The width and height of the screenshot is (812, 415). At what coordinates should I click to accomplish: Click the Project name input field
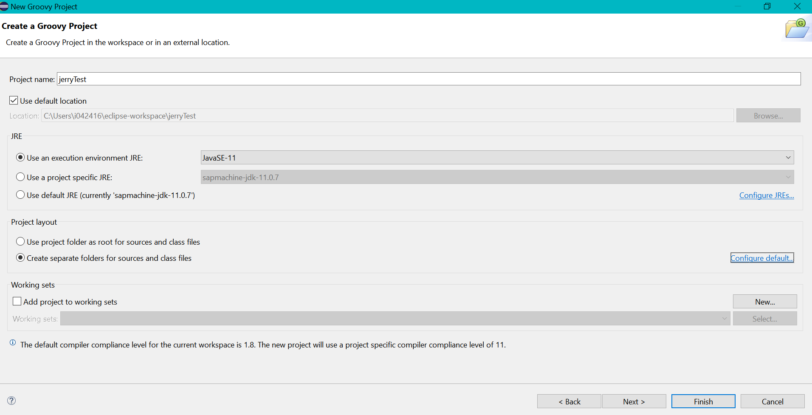point(428,79)
